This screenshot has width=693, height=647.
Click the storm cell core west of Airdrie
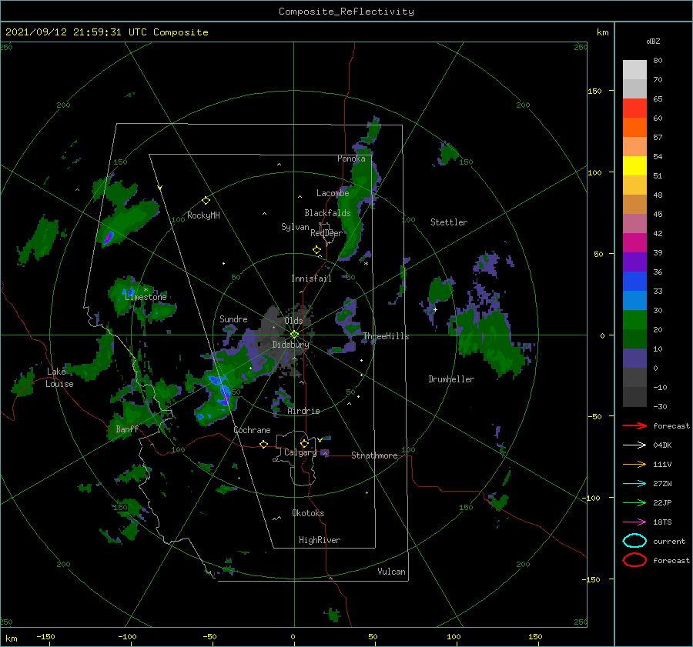[x=225, y=393]
